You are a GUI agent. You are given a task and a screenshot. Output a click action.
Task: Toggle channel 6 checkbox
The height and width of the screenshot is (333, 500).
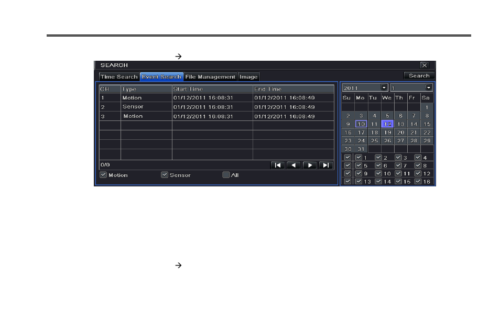pos(378,165)
